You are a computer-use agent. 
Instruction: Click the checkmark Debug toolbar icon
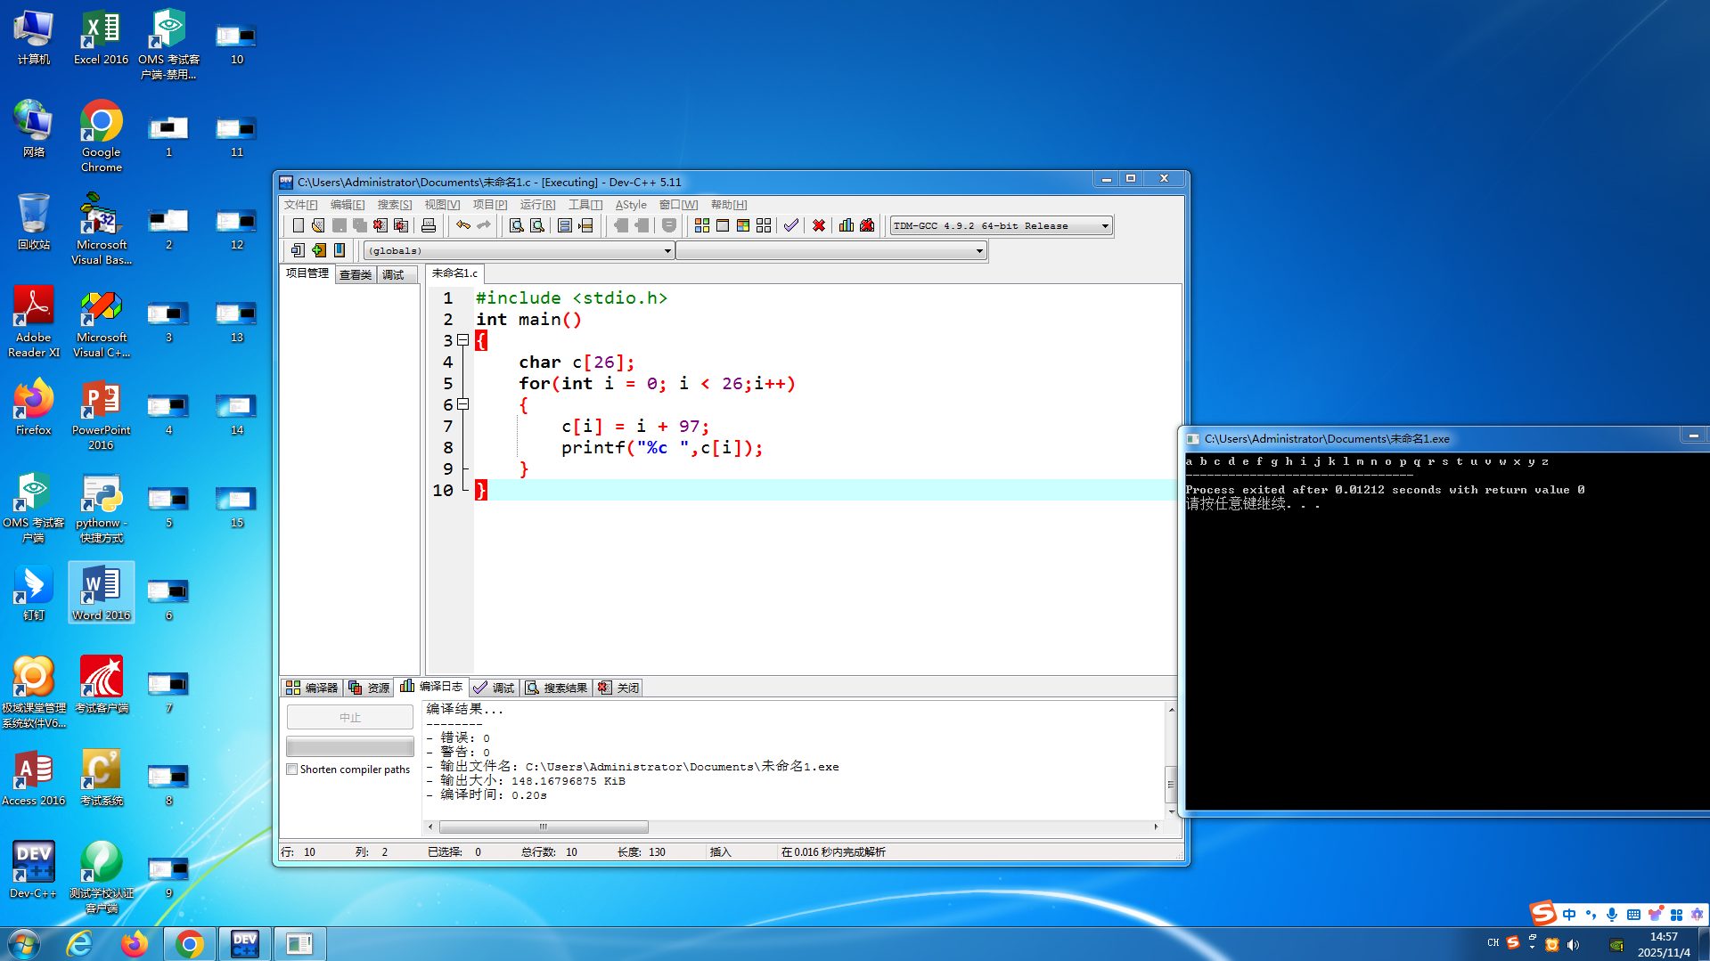tap(791, 226)
